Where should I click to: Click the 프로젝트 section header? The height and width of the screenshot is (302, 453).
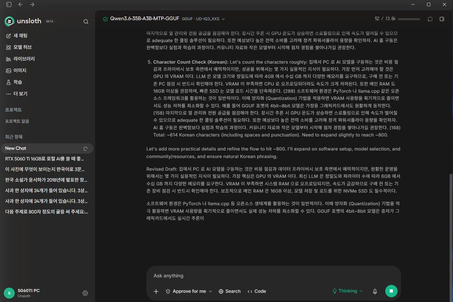[x=13, y=110]
